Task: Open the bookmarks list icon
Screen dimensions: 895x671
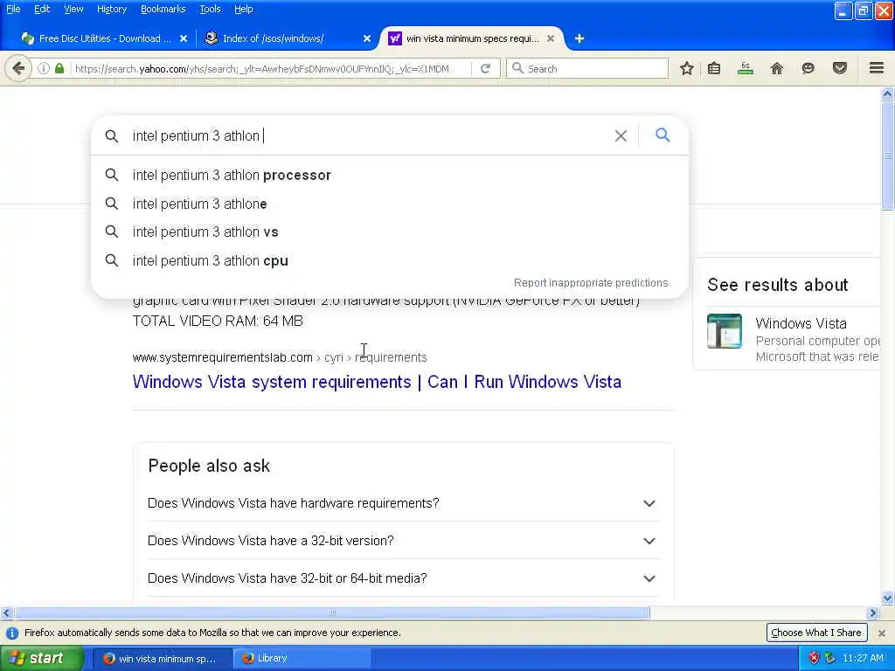Action: [714, 69]
